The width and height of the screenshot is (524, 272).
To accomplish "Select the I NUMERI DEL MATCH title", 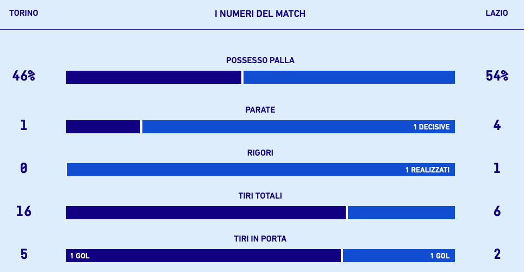I will click(x=260, y=14).
